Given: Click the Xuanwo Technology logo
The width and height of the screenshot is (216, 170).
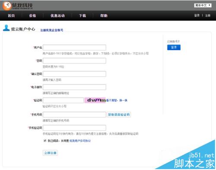Looking at the screenshot, I should coord(18,6).
